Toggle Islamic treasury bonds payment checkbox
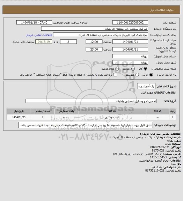 point(115,75)
